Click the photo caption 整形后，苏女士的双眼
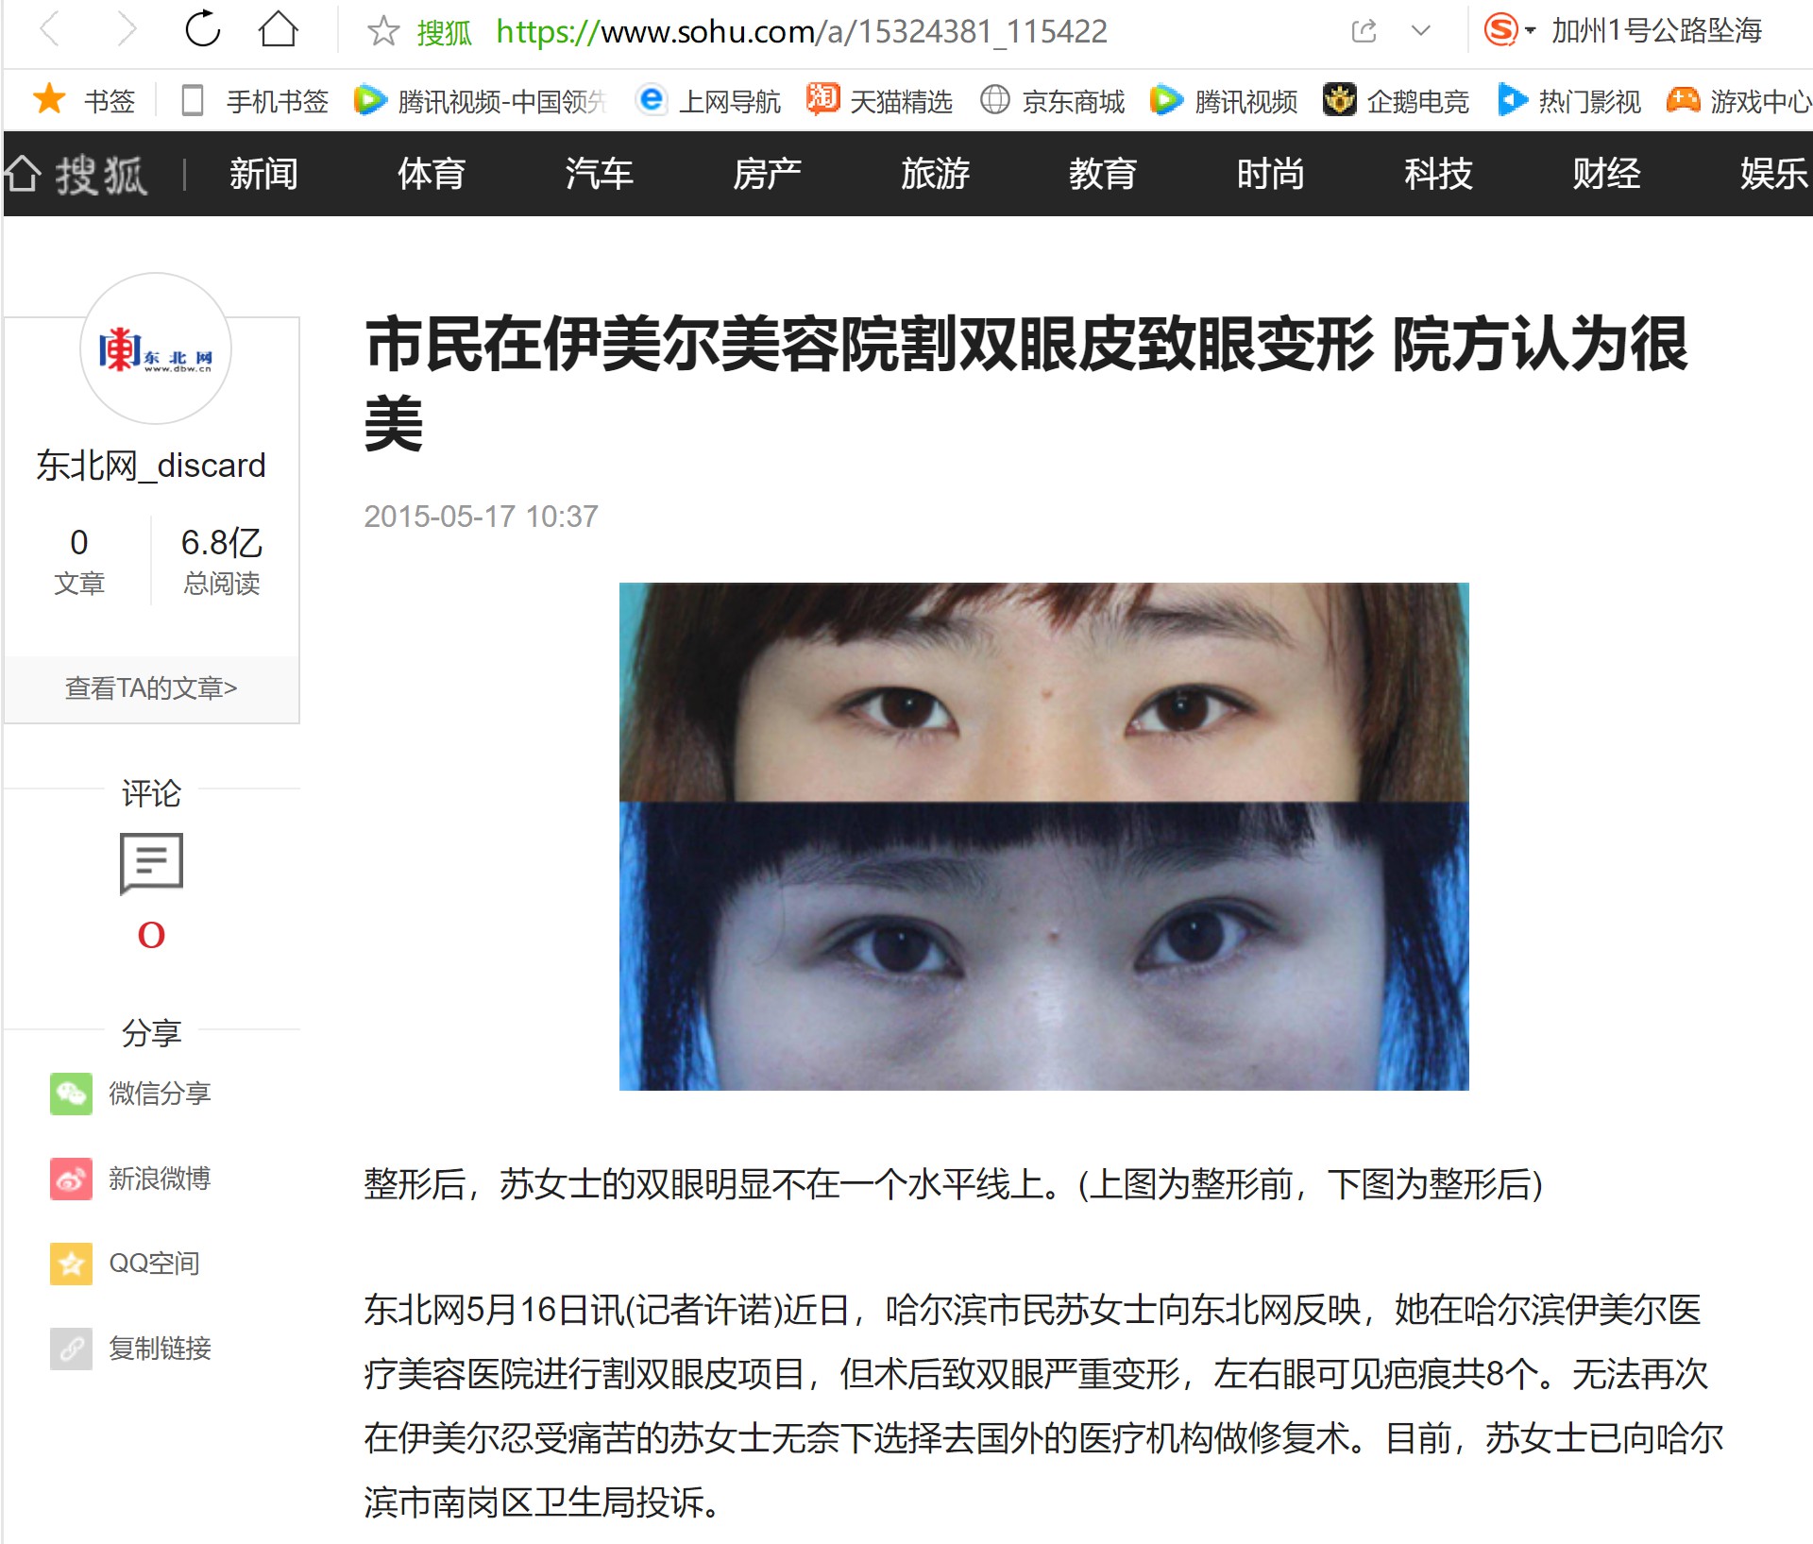1813x1544 pixels. pyautogui.click(x=954, y=1184)
